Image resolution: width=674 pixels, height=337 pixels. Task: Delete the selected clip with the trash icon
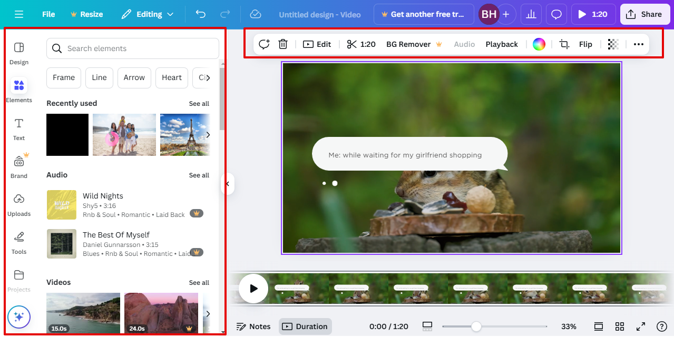tap(283, 44)
